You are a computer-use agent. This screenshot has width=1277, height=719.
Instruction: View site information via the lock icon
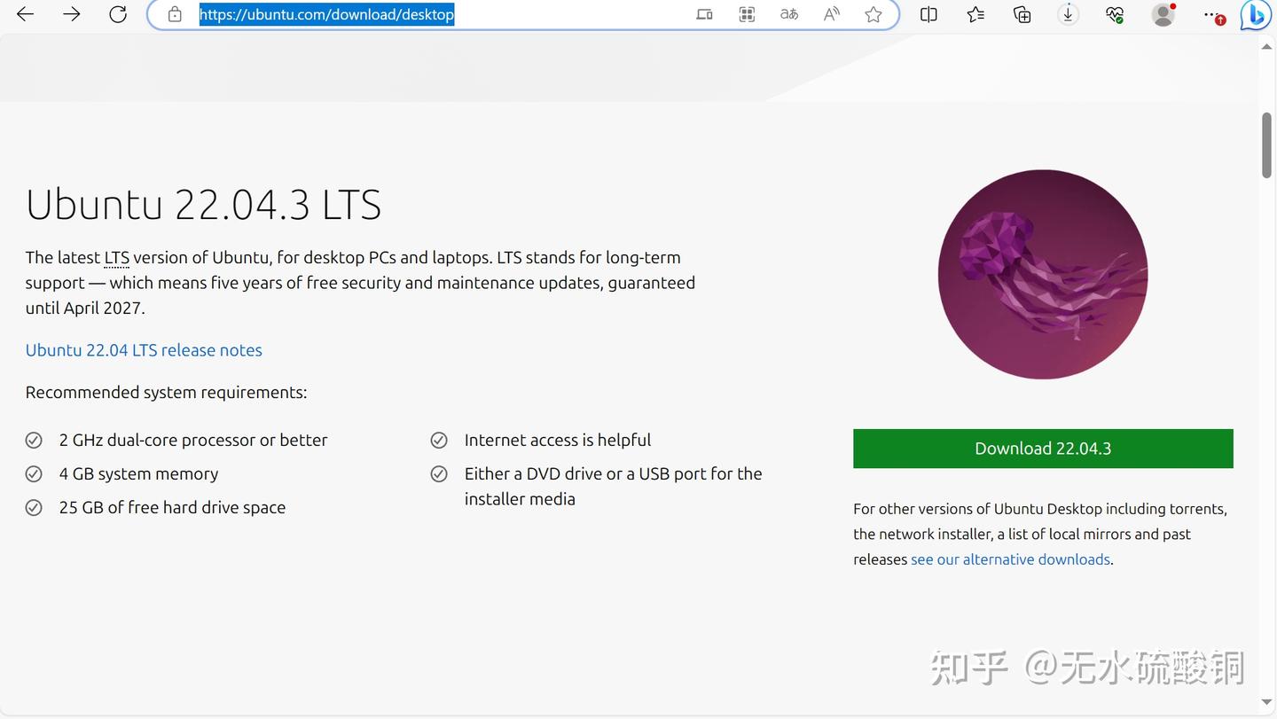point(174,14)
